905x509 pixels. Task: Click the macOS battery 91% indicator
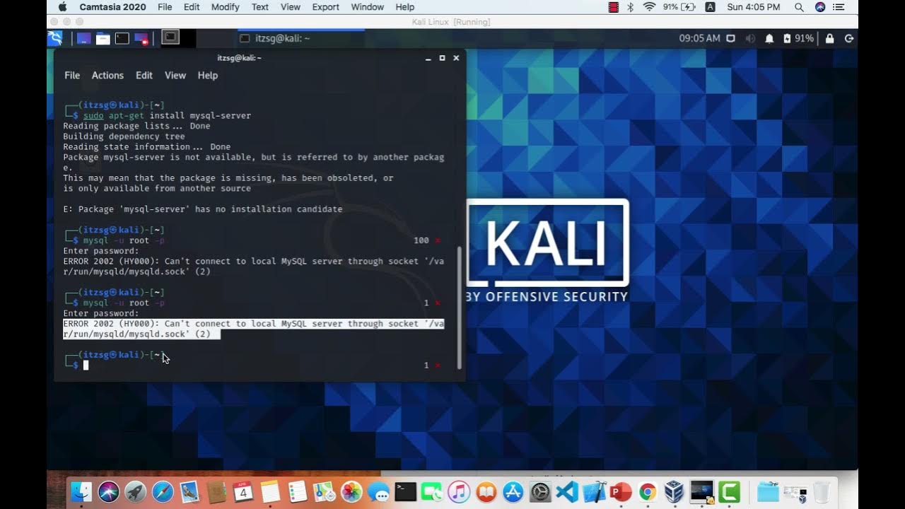(679, 7)
